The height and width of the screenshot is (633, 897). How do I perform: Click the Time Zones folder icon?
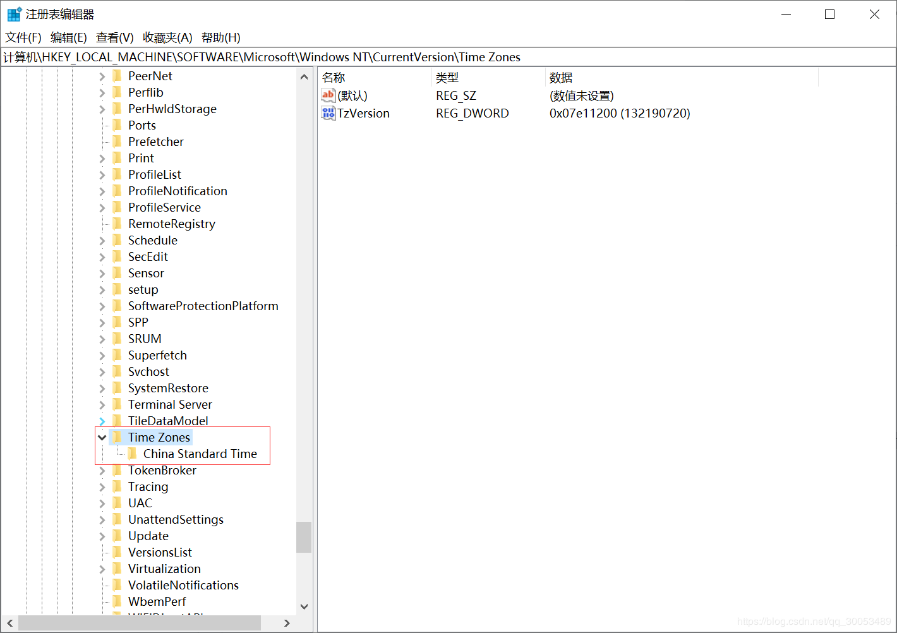click(x=117, y=437)
